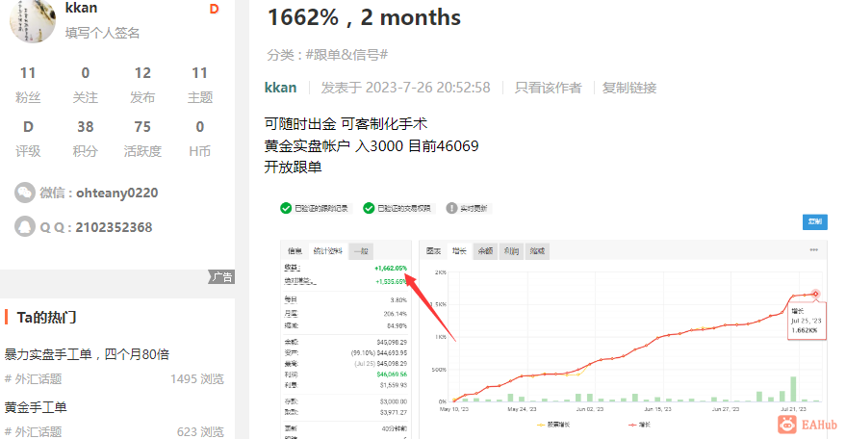Open the #跟单&信号# category tag
Image resolution: width=846 pixels, height=439 pixels.
coord(346,55)
